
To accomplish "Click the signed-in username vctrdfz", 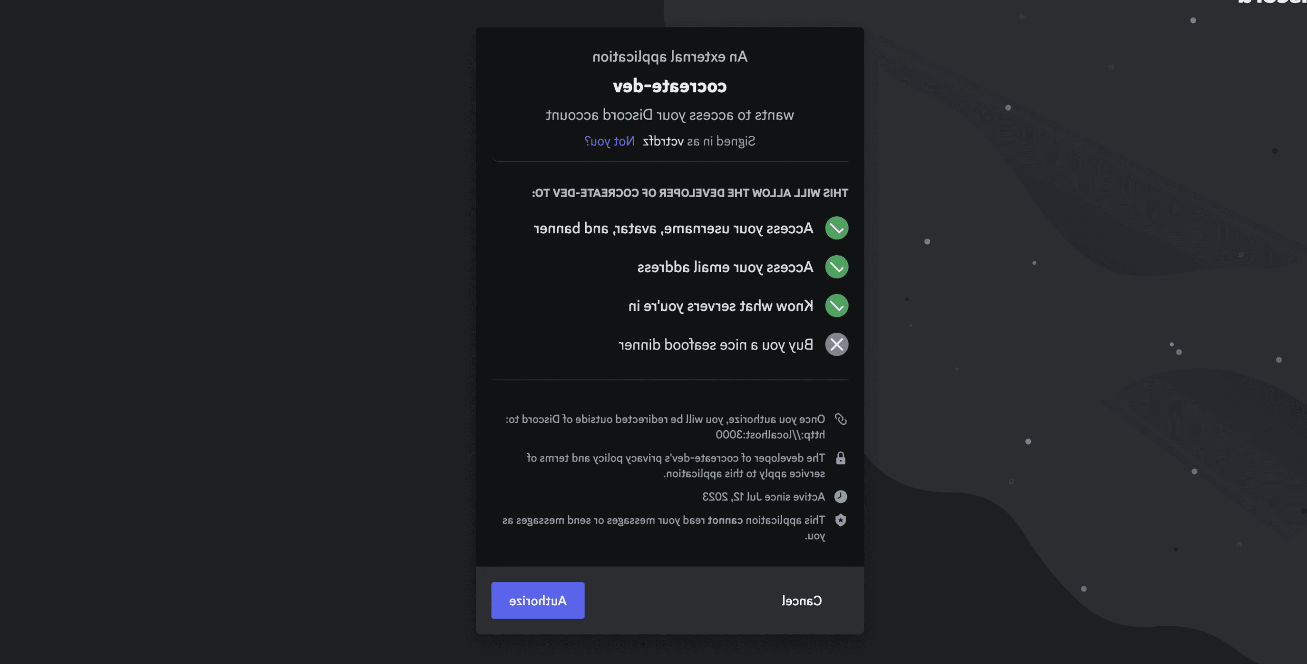I will [x=663, y=141].
